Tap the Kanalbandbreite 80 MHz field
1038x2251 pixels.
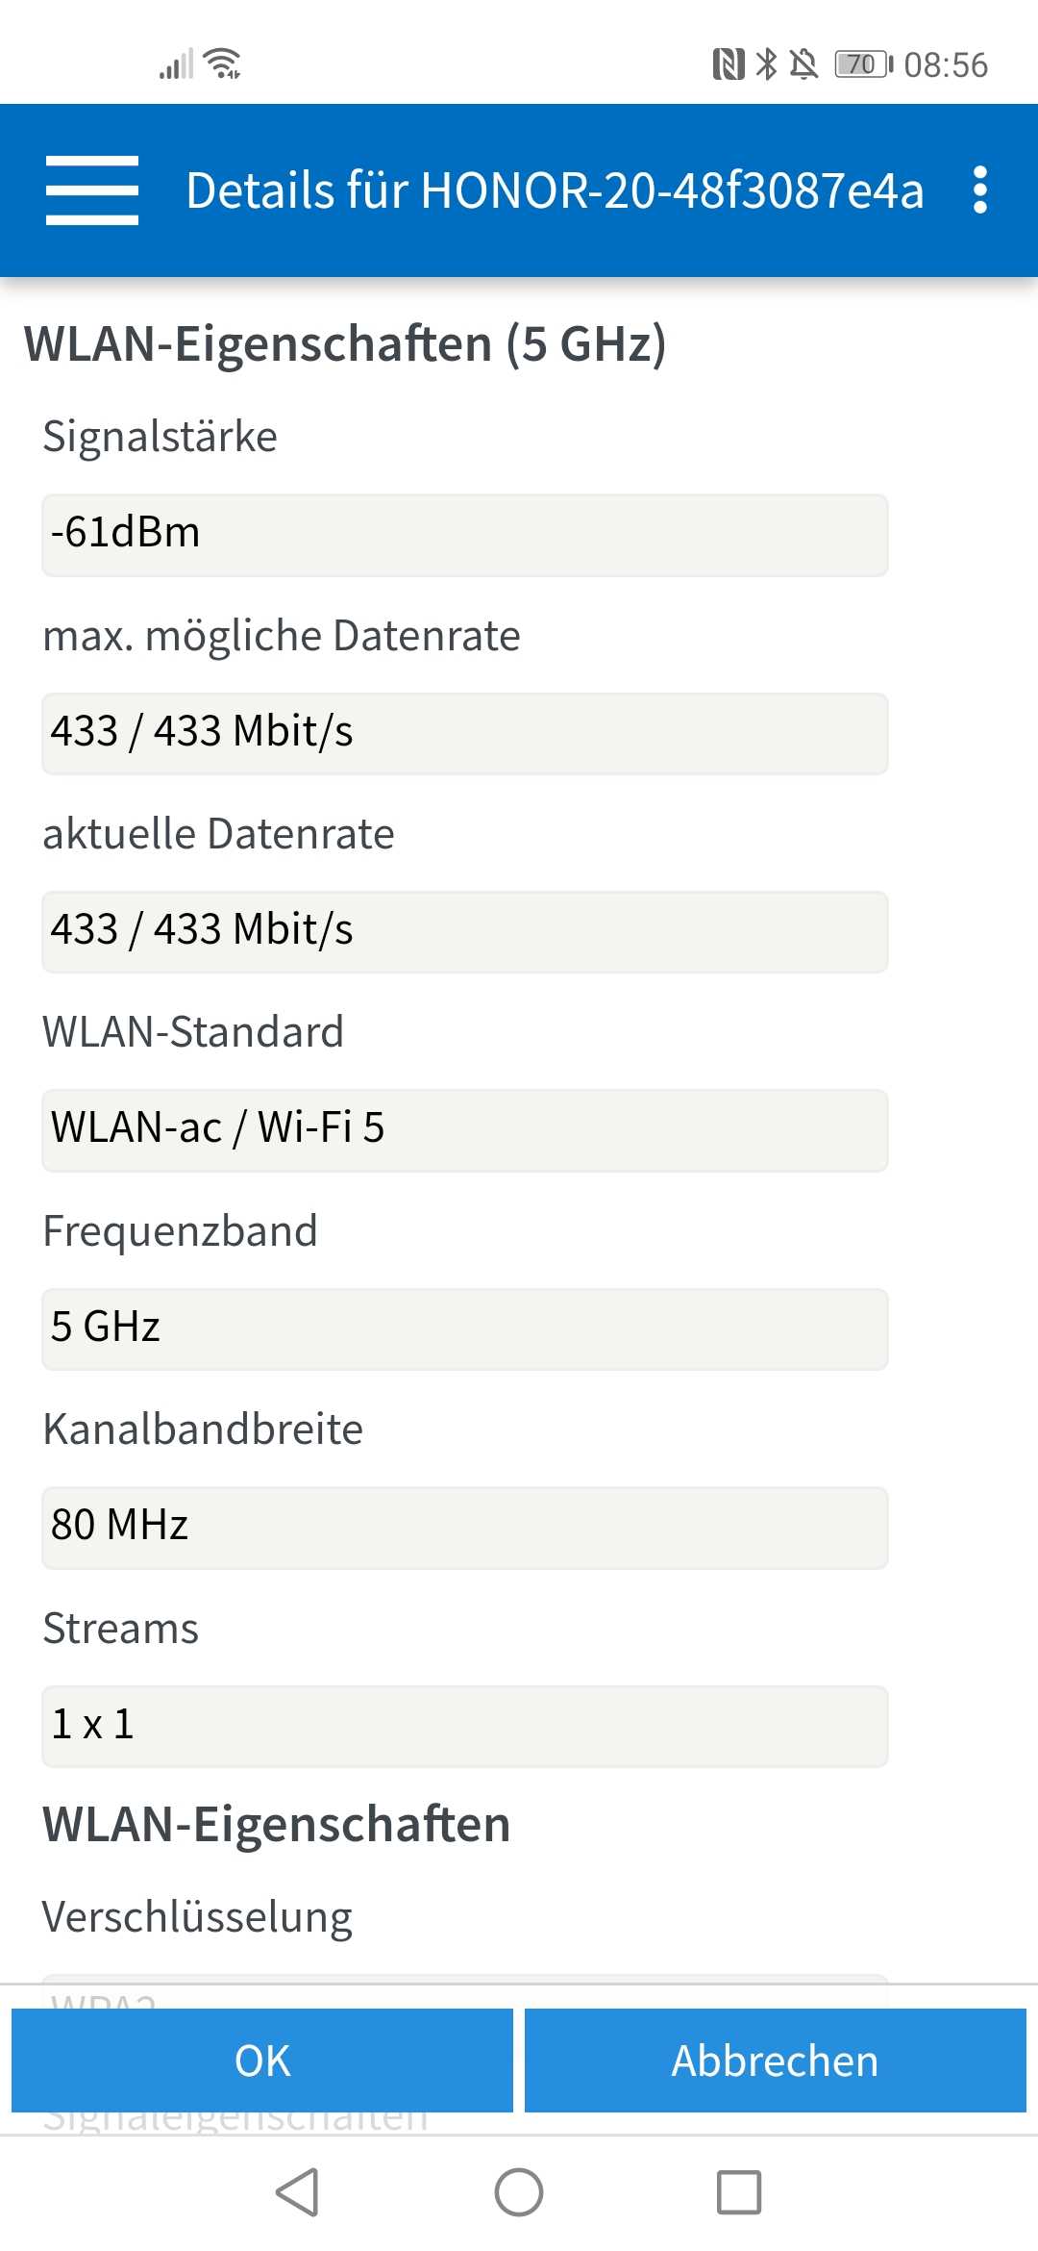tap(464, 1528)
